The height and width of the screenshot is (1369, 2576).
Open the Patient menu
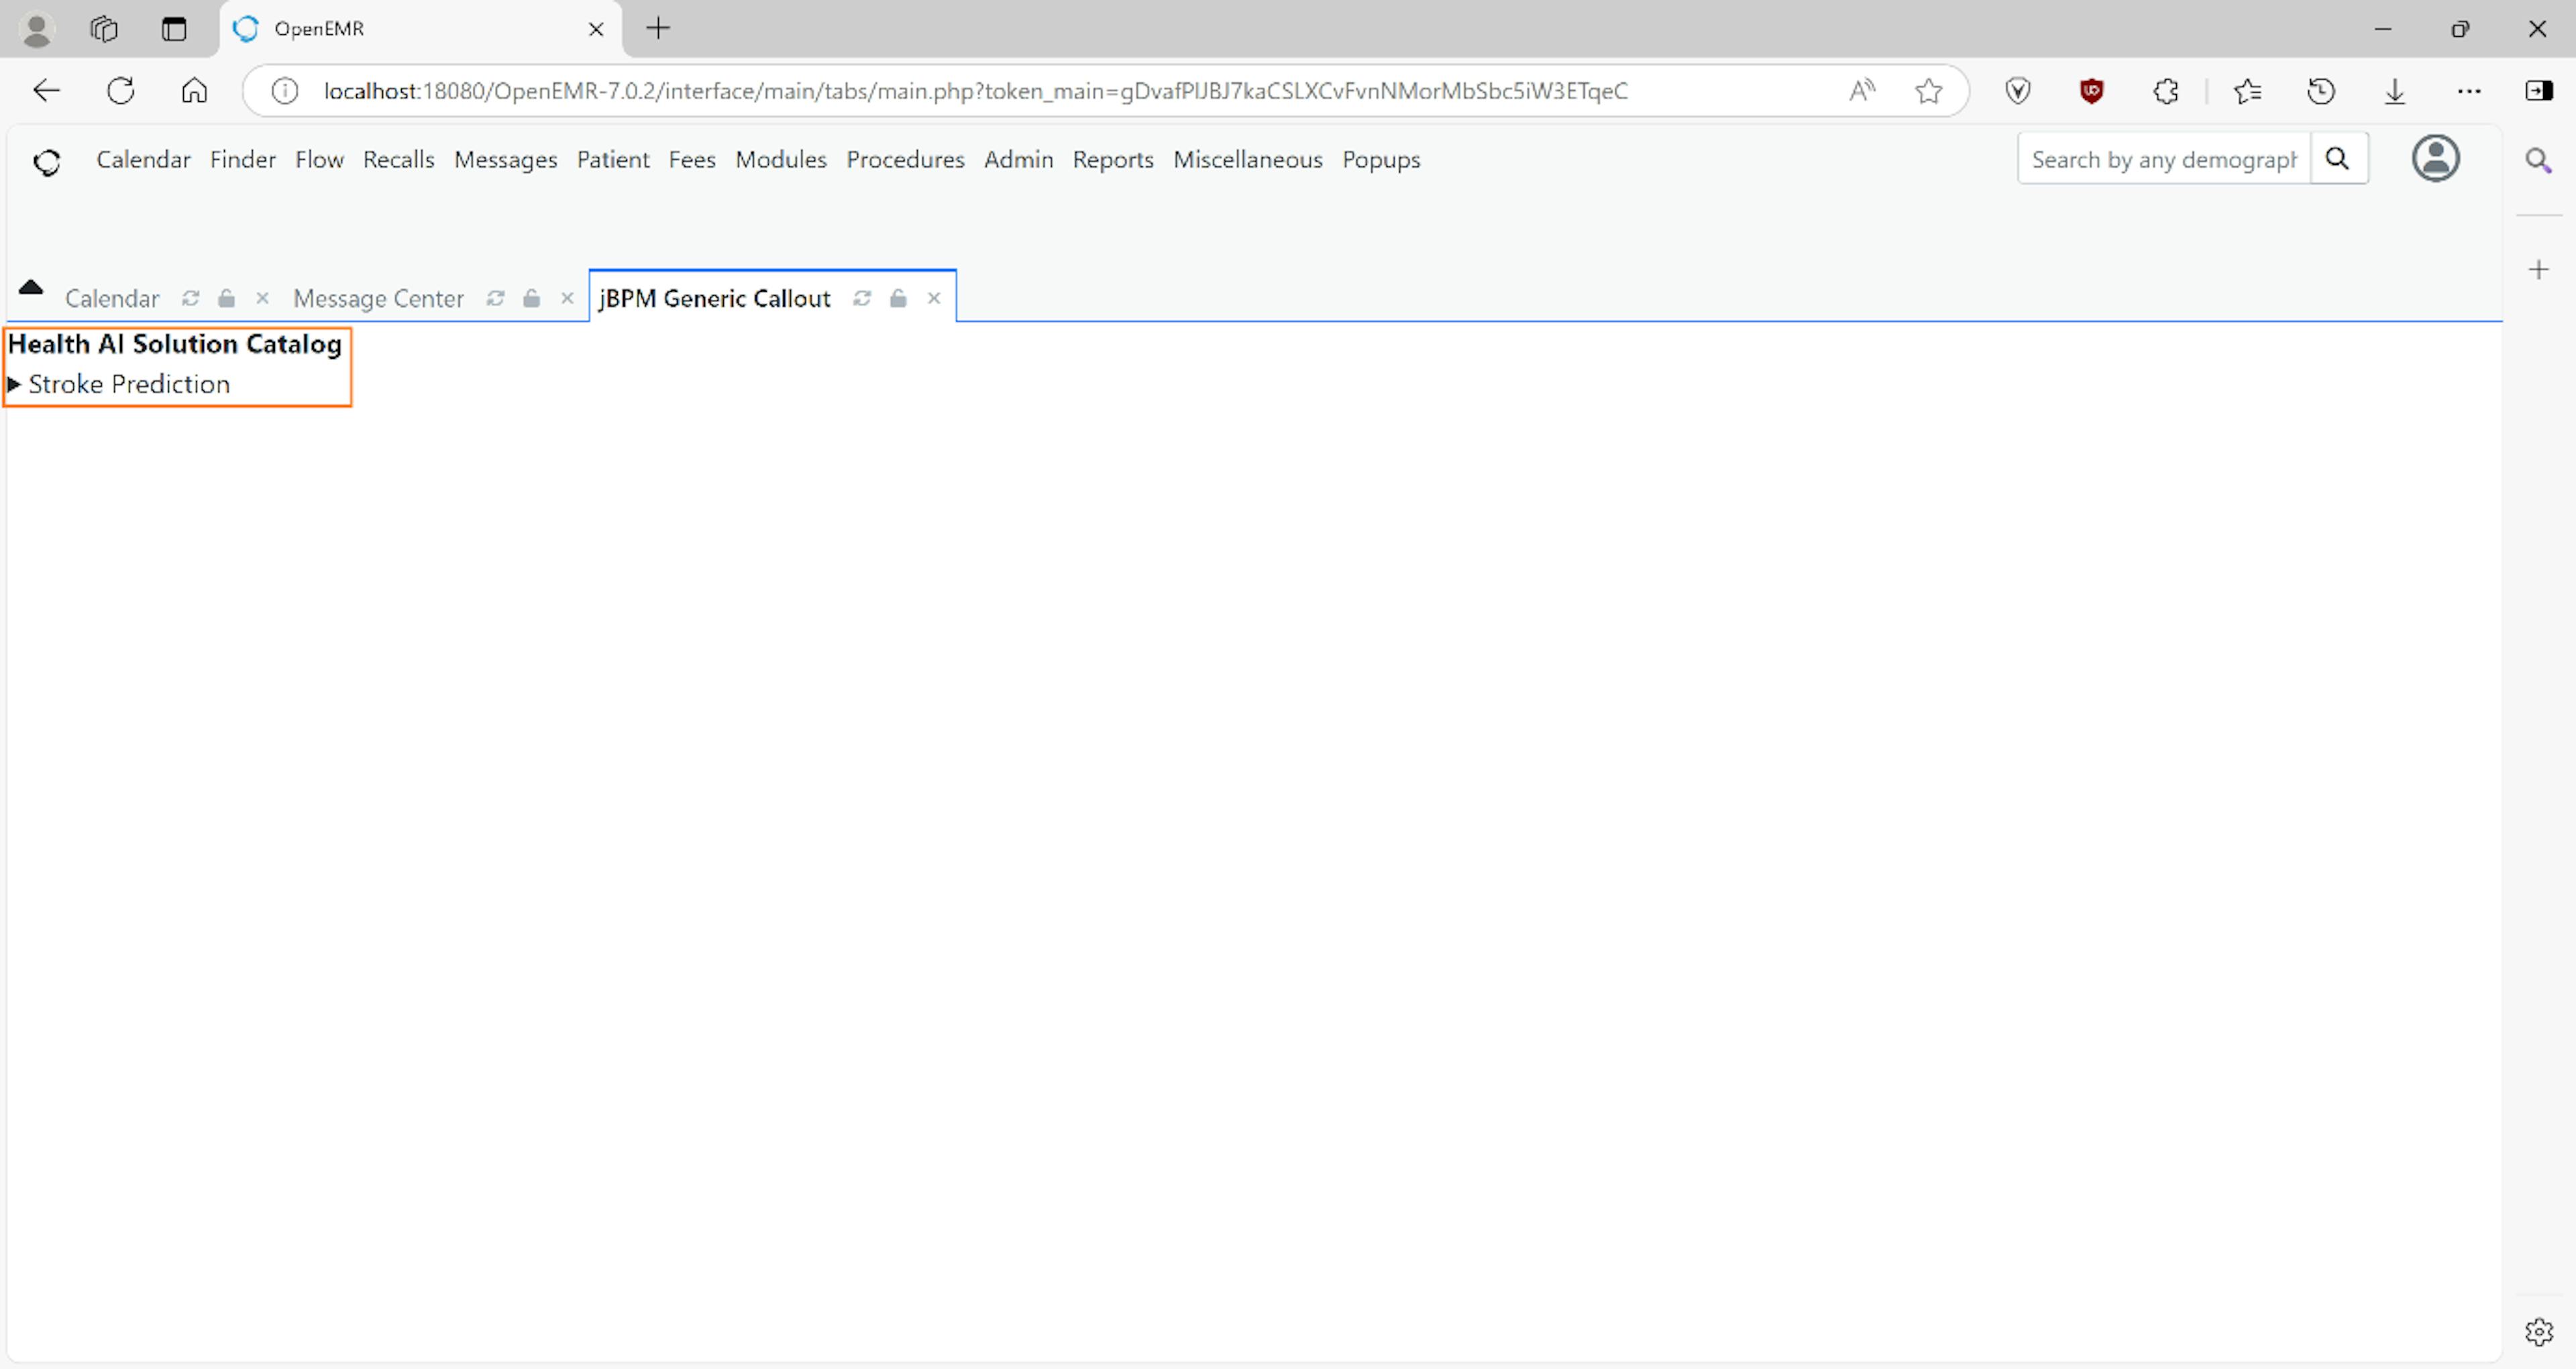[612, 160]
